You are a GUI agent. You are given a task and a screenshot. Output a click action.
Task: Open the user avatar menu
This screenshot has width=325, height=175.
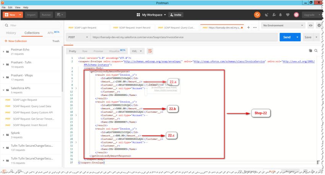pos(296,15)
